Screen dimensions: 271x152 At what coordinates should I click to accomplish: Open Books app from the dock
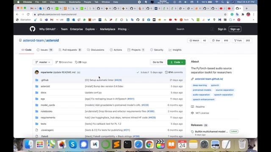pos(171,144)
